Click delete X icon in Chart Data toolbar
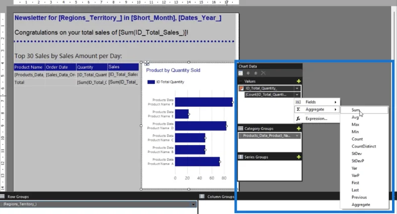The width and height of the screenshot is (397, 214). pyautogui.click(x=264, y=73)
